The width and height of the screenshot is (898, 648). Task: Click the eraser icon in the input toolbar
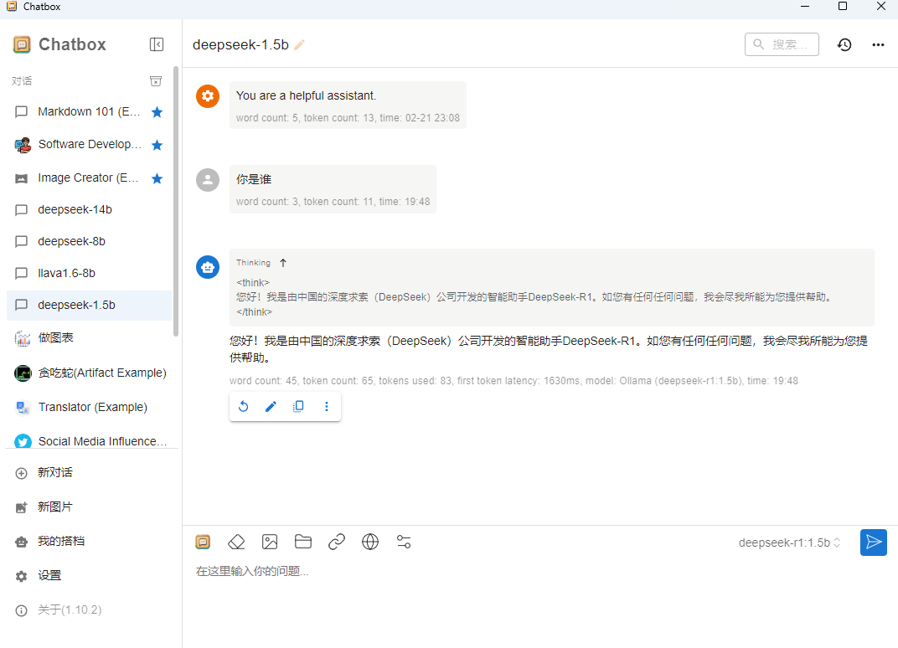pos(236,542)
